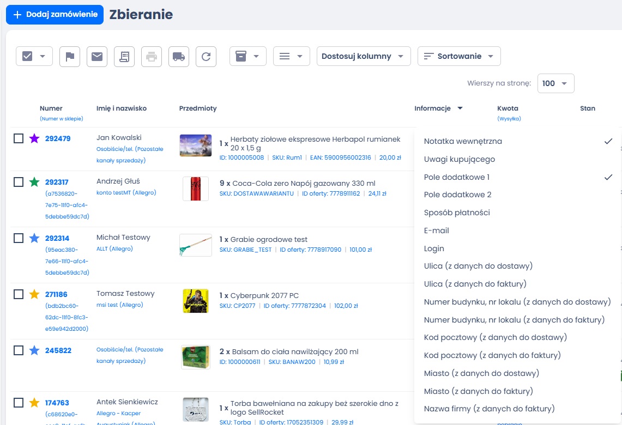Open the Dostosuj kolumny dropdown

[364, 56]
